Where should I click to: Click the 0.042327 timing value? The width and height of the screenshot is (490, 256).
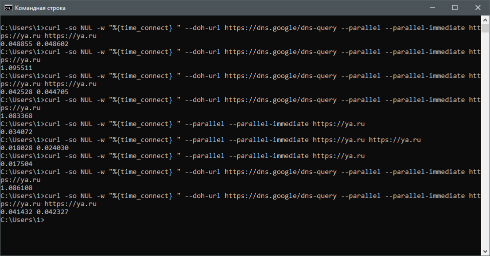coord(53,211)
